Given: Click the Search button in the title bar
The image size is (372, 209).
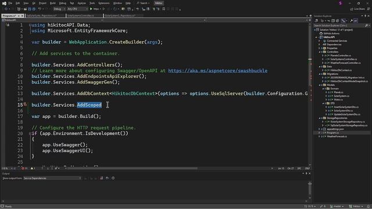Looking at the screenshot, I should [143, 3].
